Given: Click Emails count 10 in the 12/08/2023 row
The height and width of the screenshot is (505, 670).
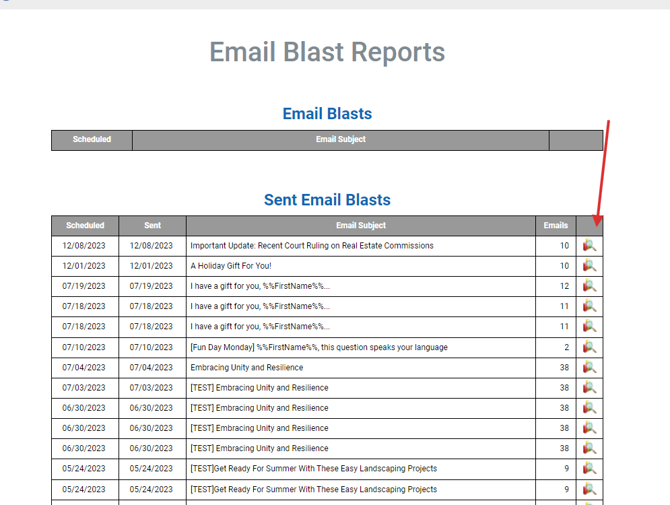Looking at the screenshot, I should point(564,246).
